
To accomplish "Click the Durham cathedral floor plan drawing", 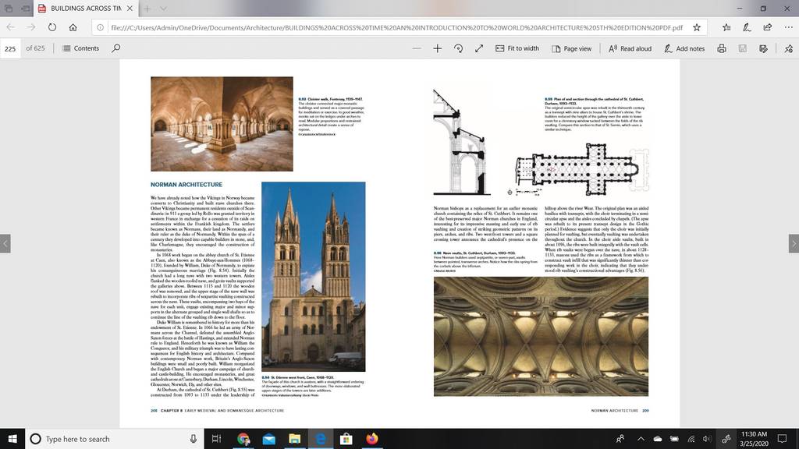I will pos(581,169).
